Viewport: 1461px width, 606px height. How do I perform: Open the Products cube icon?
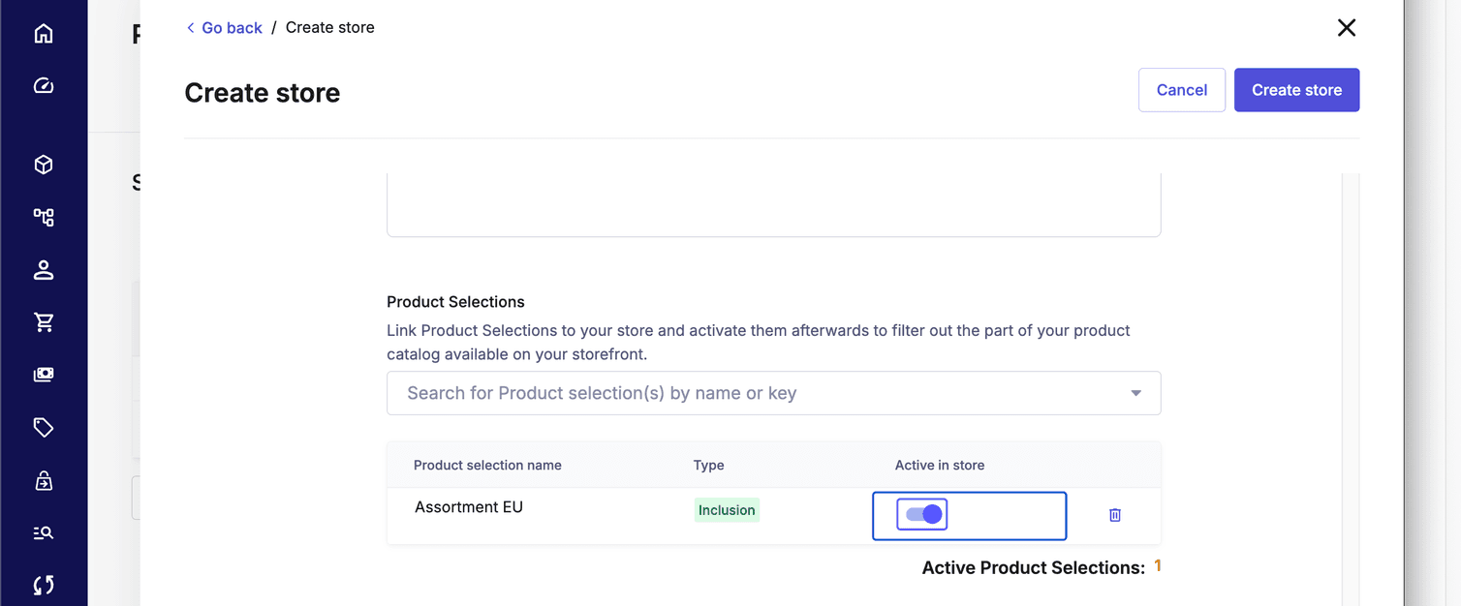pyautogui.click(x=44, y=164)
